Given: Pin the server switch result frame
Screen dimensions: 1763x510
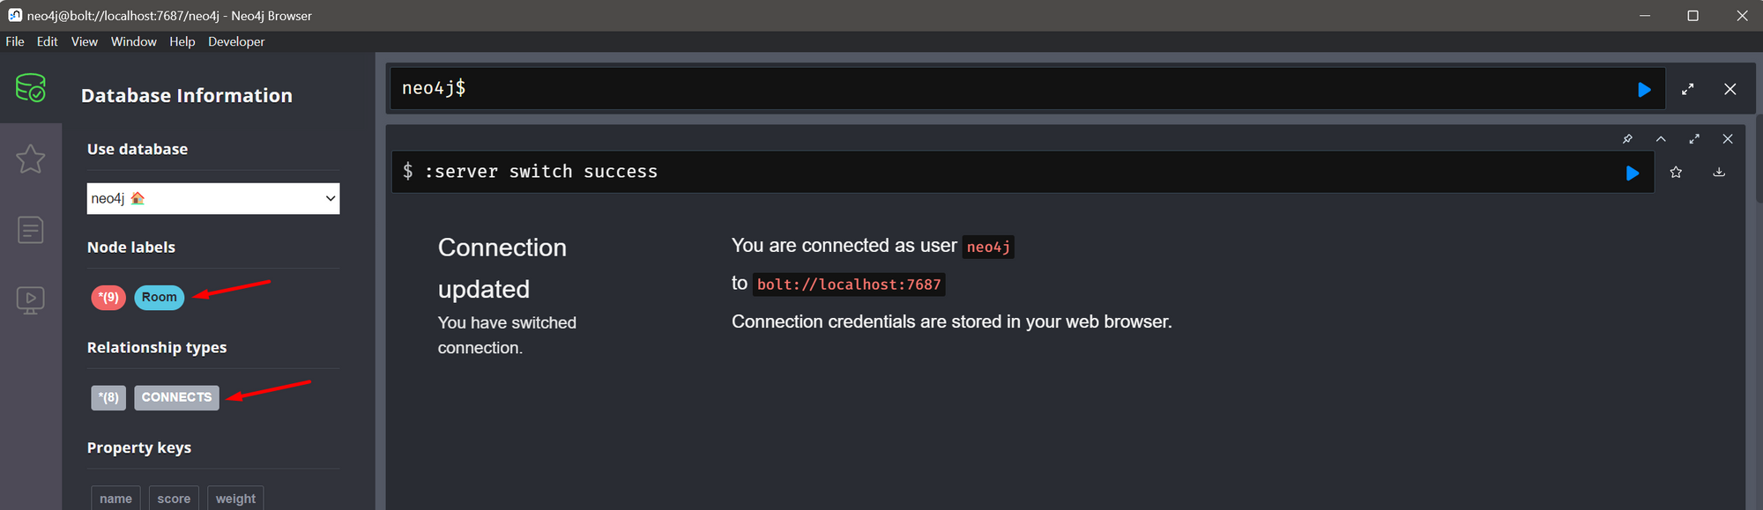Looking at the screenshot, I should (1627, 139).
